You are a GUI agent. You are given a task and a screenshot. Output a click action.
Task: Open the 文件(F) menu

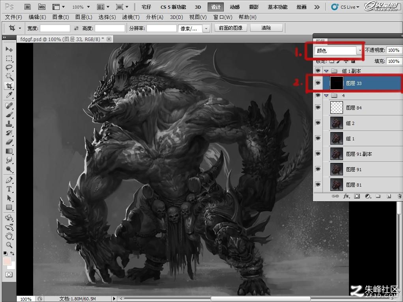pos(14,17)
